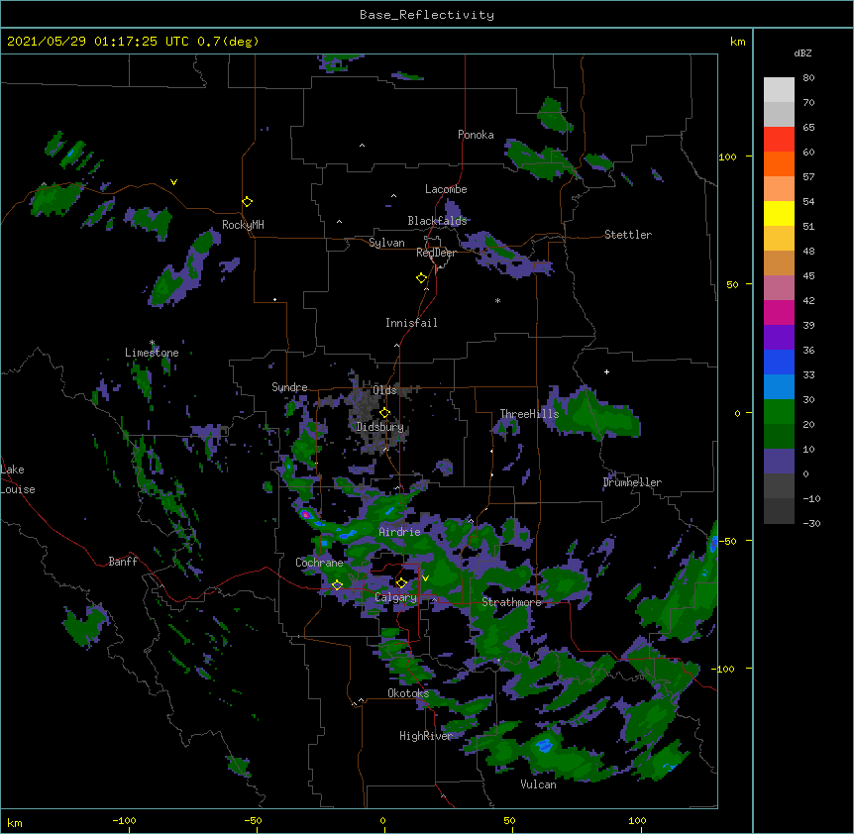Click the Cochrane city label
This screenshot has width=854, height=834.
coord(319,563)
